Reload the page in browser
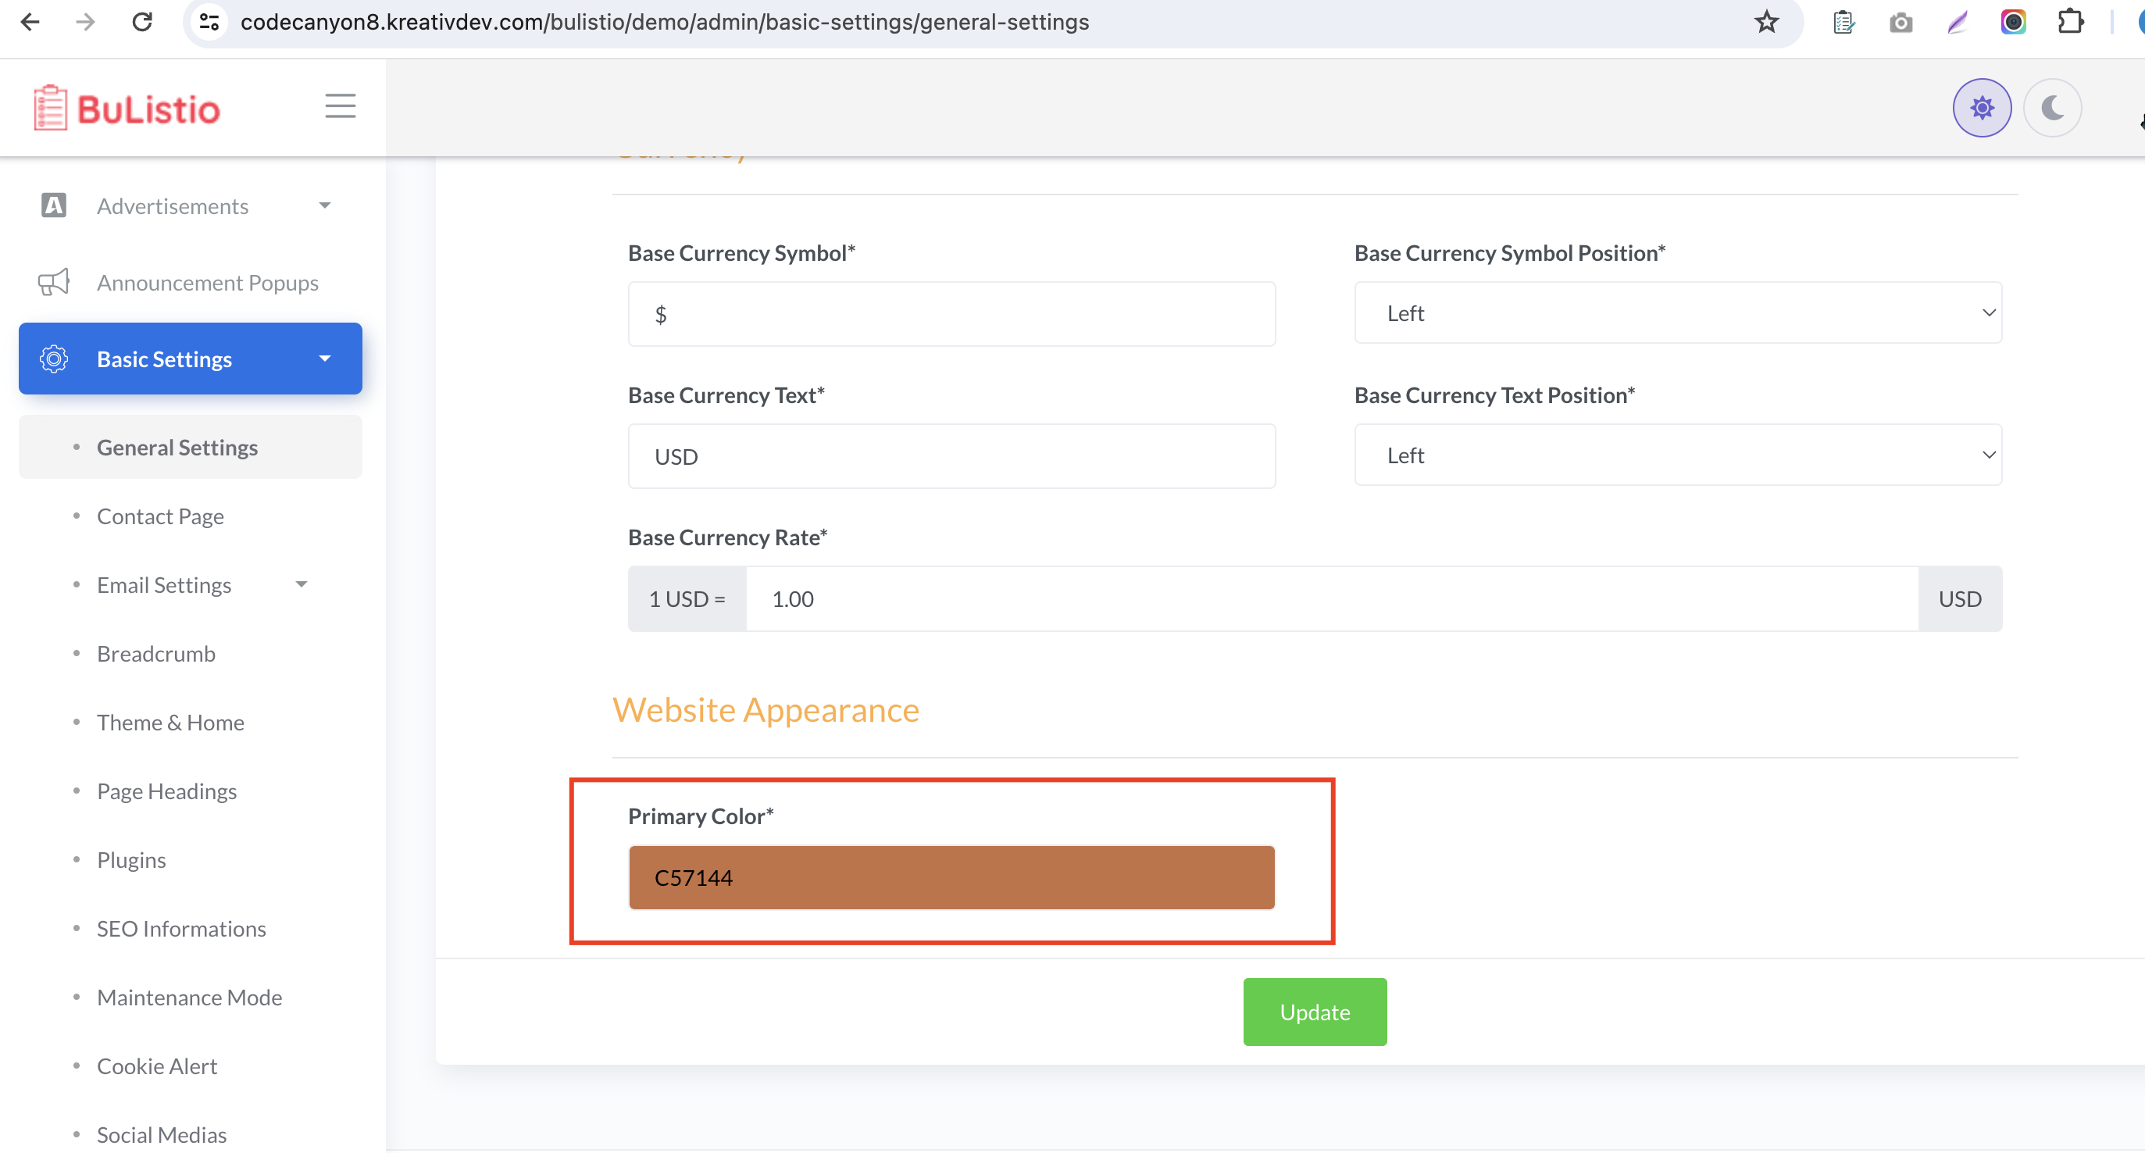 pyautogui.click(x=142, y=23)
